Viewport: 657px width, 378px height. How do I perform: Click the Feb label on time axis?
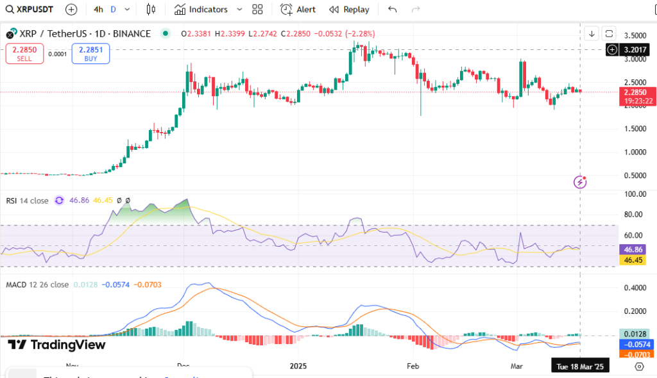click(x=413, y=366)
